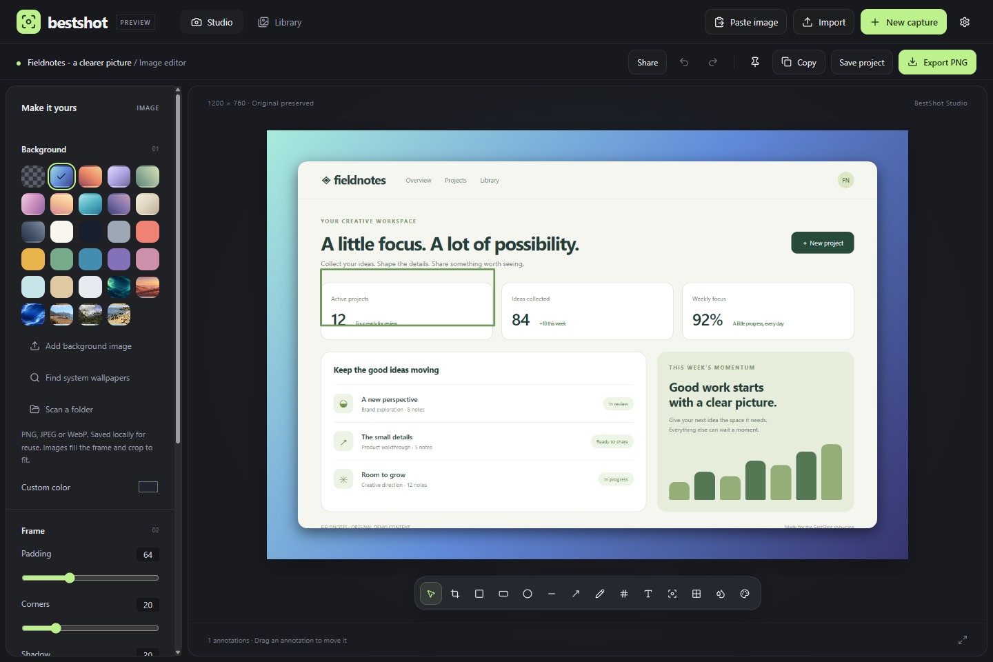993x662 pixels.
Task: Click the Share button
Action: click(648, 62)
